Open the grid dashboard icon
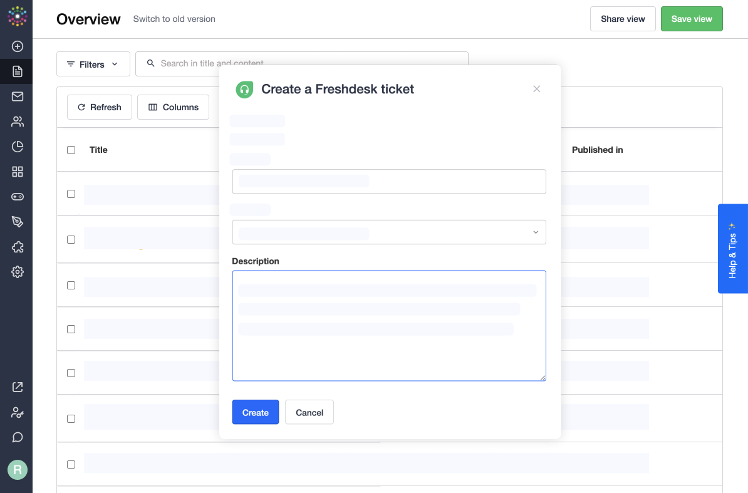748x493 pixels. click(17, 172)
